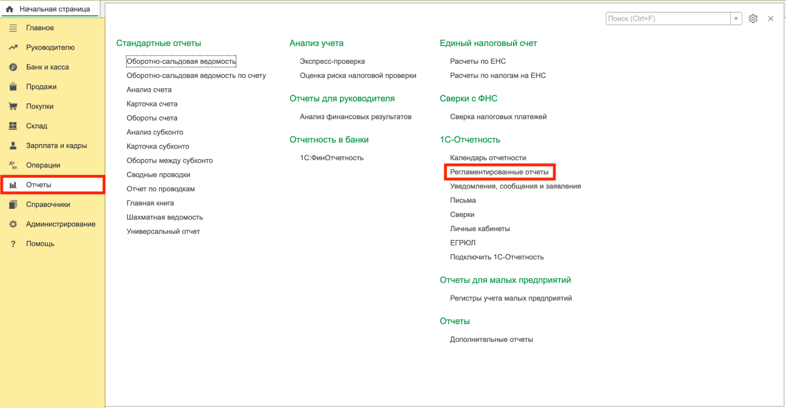Open the Помощь section
The image size is (786, 408).
click(x=40, y=244)
